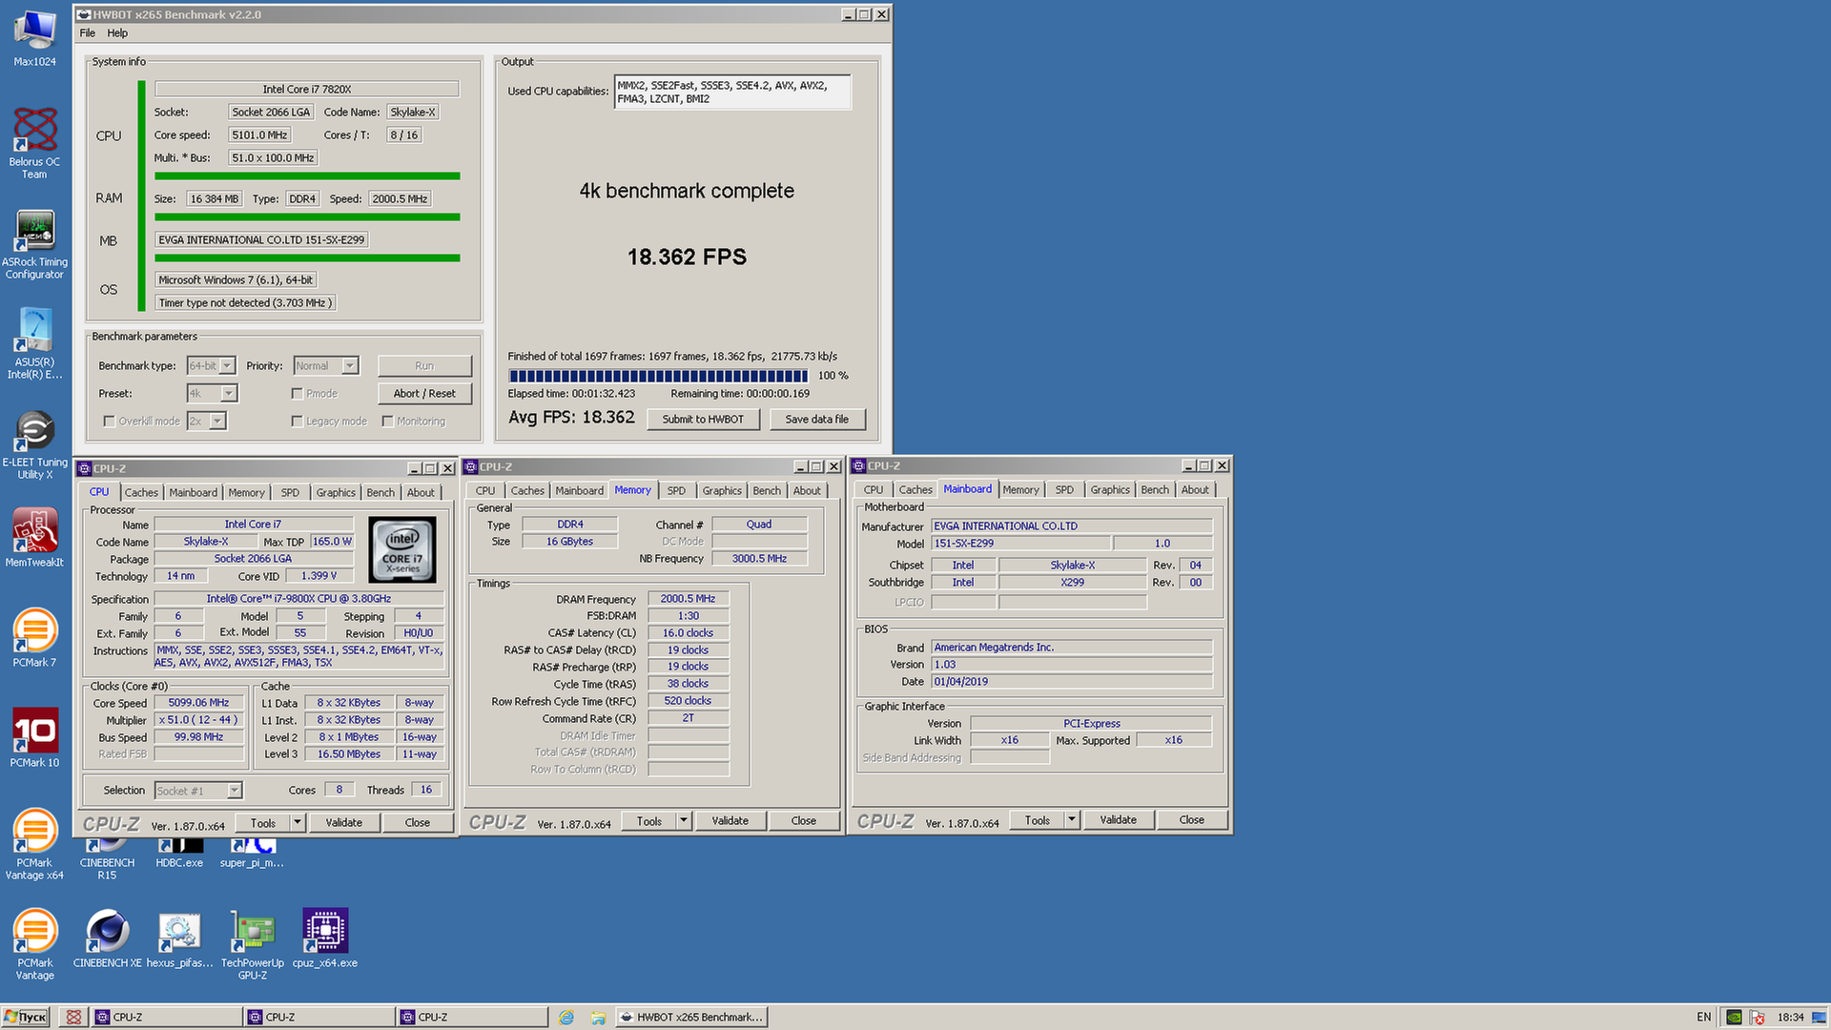Click the DRAM Frequency 2000.5 MHz value
The width and height of the screenshot is (1831, 1030).
click(688, 599)
